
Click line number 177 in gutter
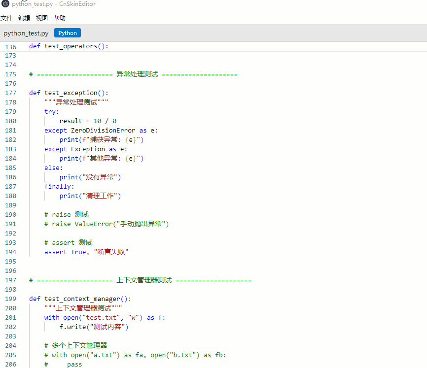tap(10, 93)
